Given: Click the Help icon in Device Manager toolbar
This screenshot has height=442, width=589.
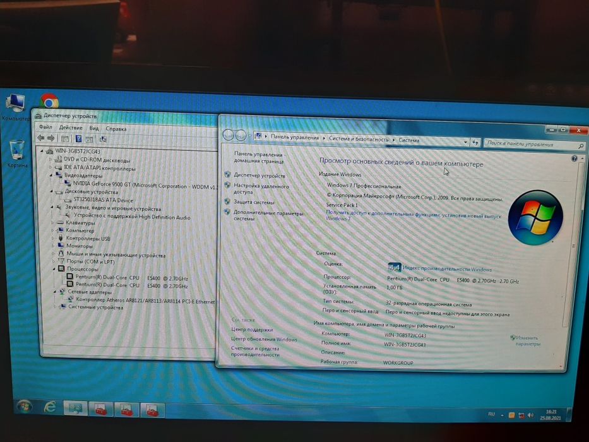Looking at the screenshot, I should coord(78,139).
